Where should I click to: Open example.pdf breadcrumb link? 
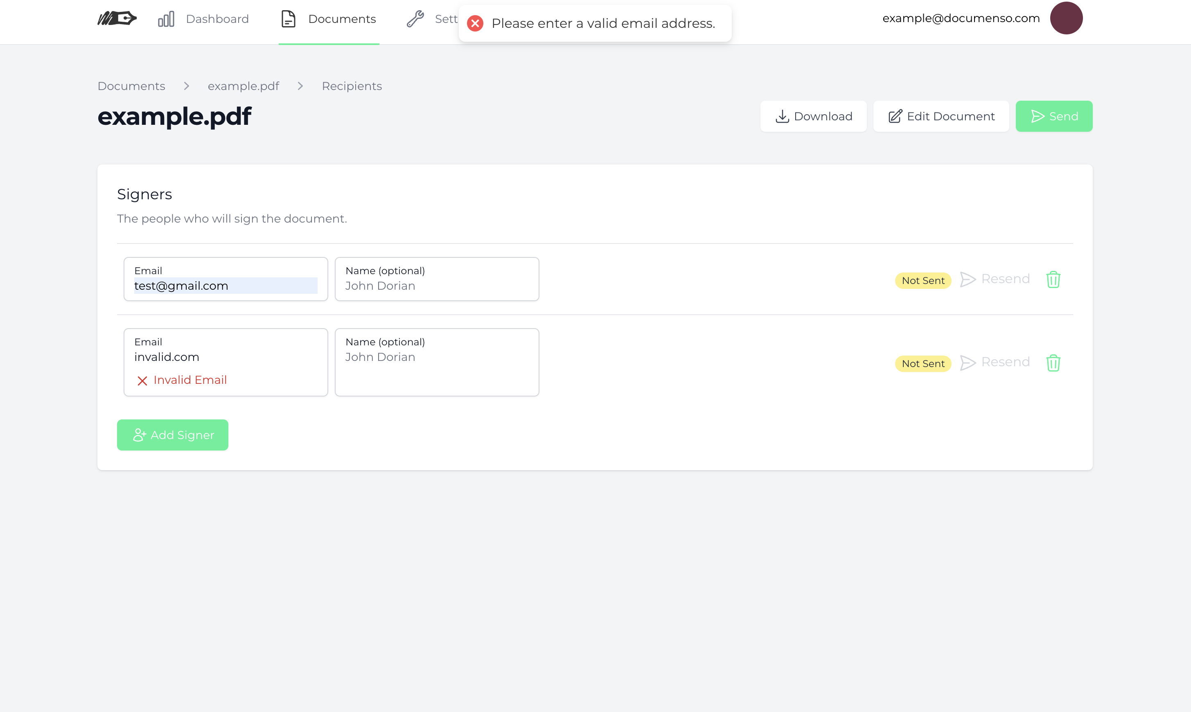point(243,86)
